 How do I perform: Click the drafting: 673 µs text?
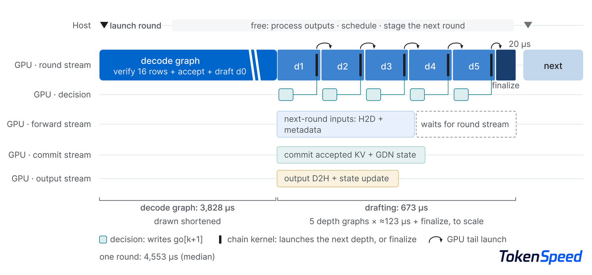point(396,208)
